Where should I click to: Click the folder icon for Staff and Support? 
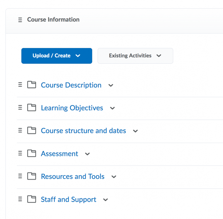(32, 199)
